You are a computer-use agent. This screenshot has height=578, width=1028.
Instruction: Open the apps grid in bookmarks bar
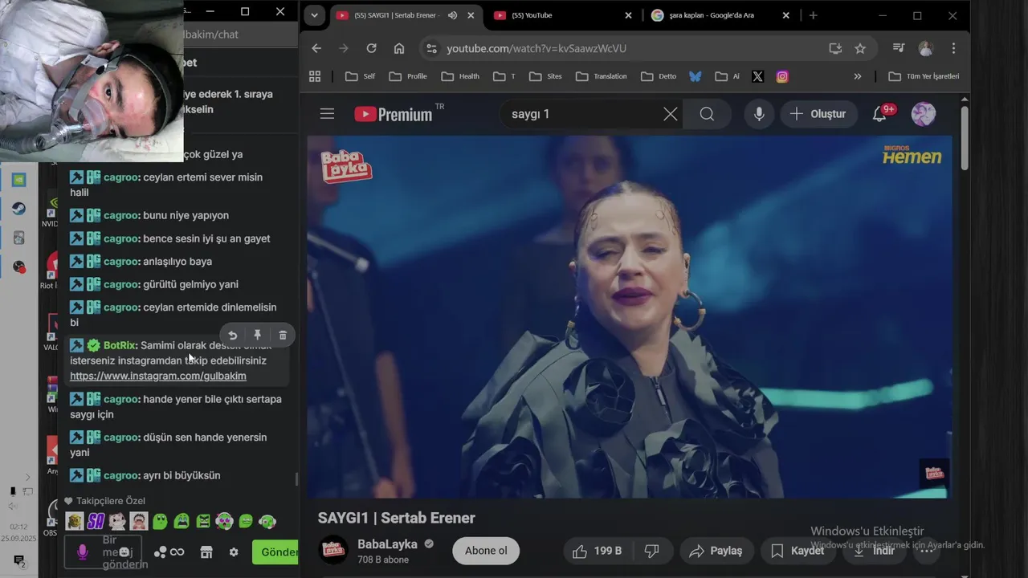pyautogui.click(x=315, y=76)
